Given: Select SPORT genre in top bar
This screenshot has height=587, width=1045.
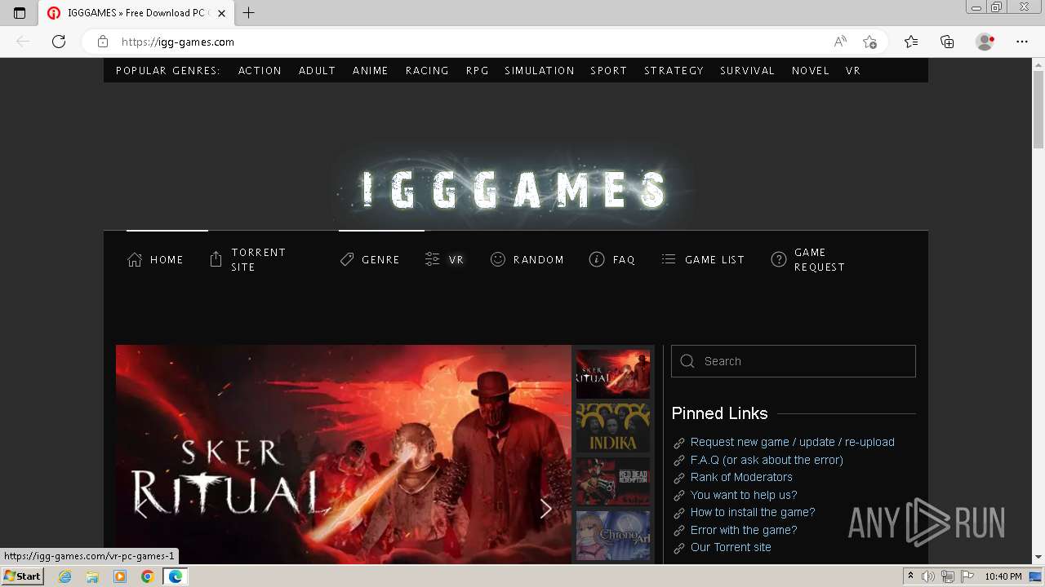Looking at the screenshot, I should click(x=608, y=71).
